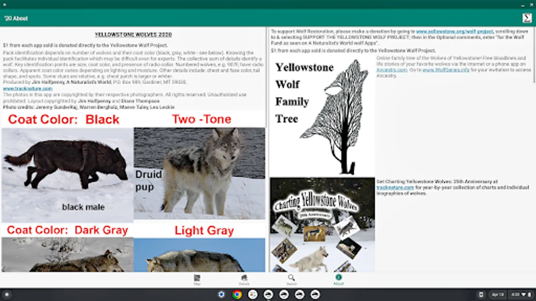This screenshot has height=301, width=536.
Task: Open the ChromeOS launcher button
Action: [7, 294]
